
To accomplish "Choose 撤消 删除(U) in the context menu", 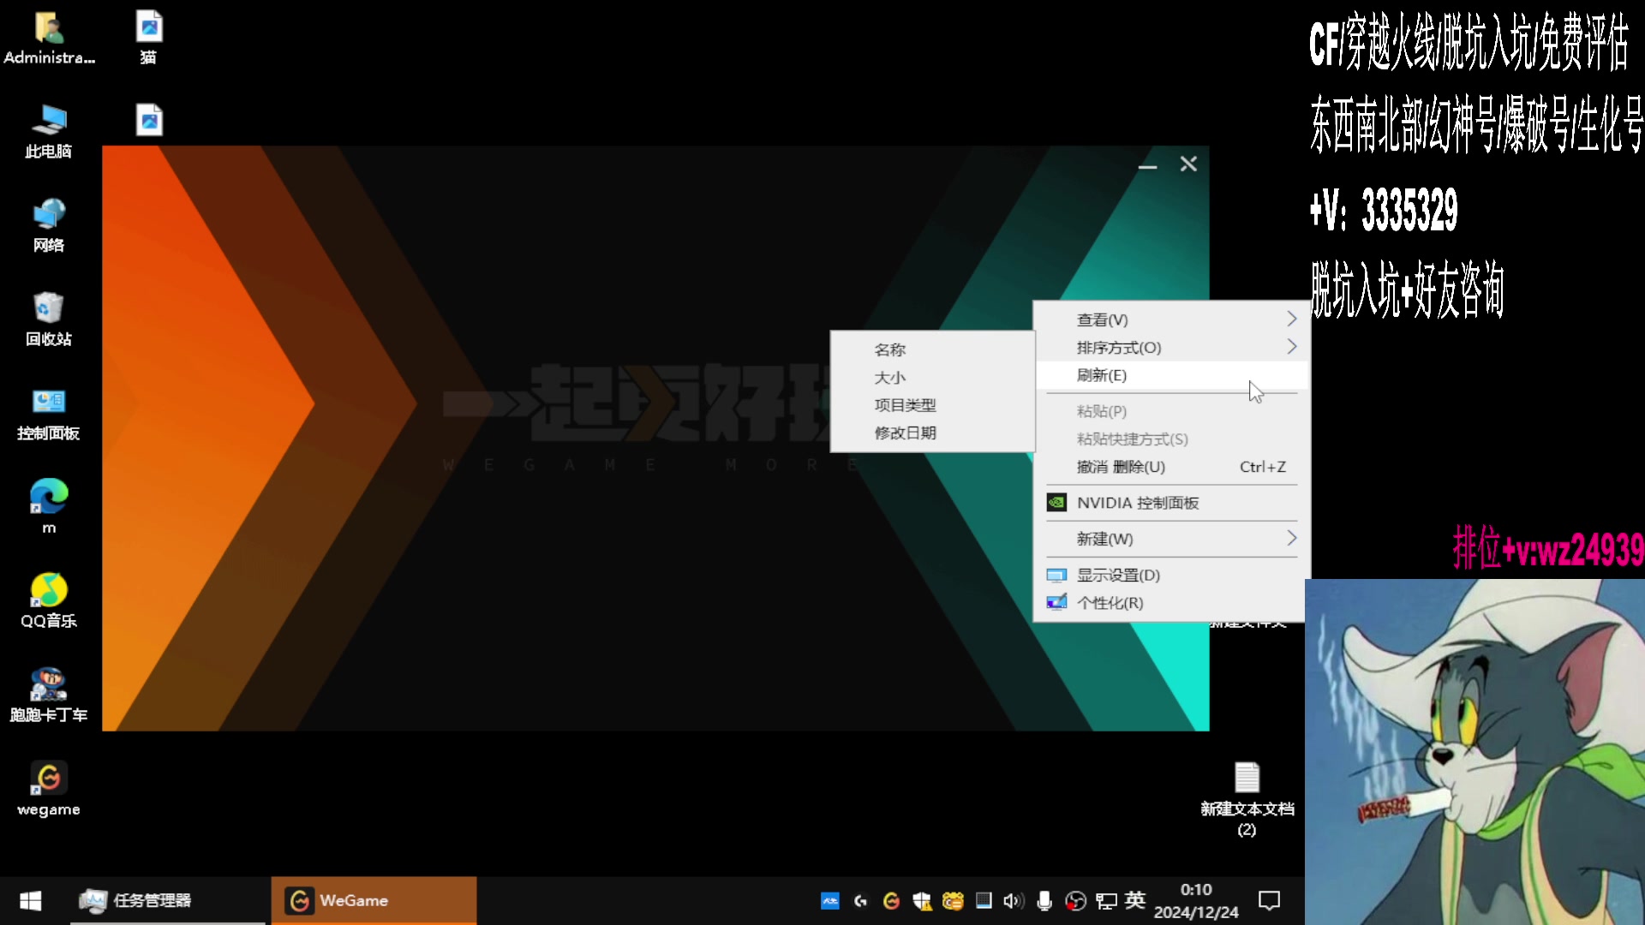I will pos(1172,467).
